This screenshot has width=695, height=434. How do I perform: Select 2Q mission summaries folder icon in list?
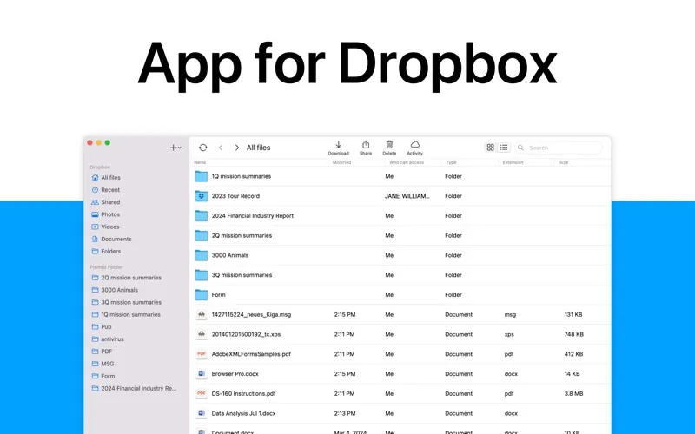202,235
